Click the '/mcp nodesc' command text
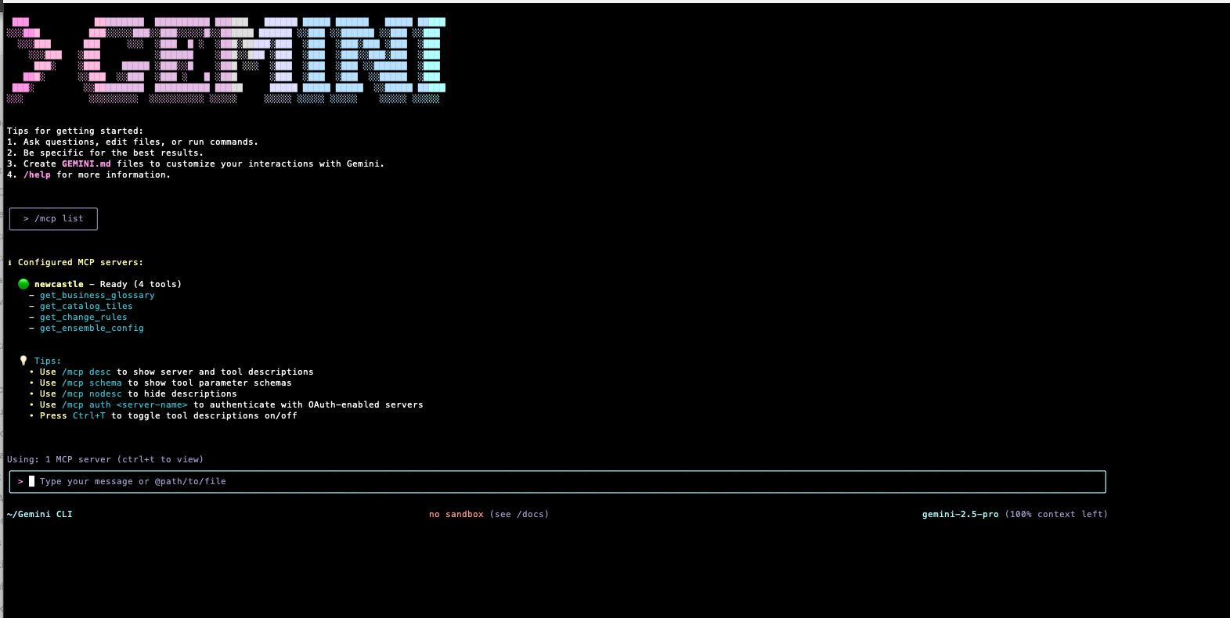 coord(92,394)
